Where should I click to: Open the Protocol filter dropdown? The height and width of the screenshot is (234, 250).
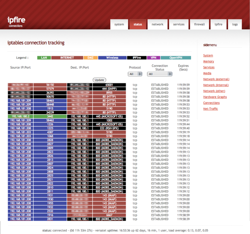135,74
